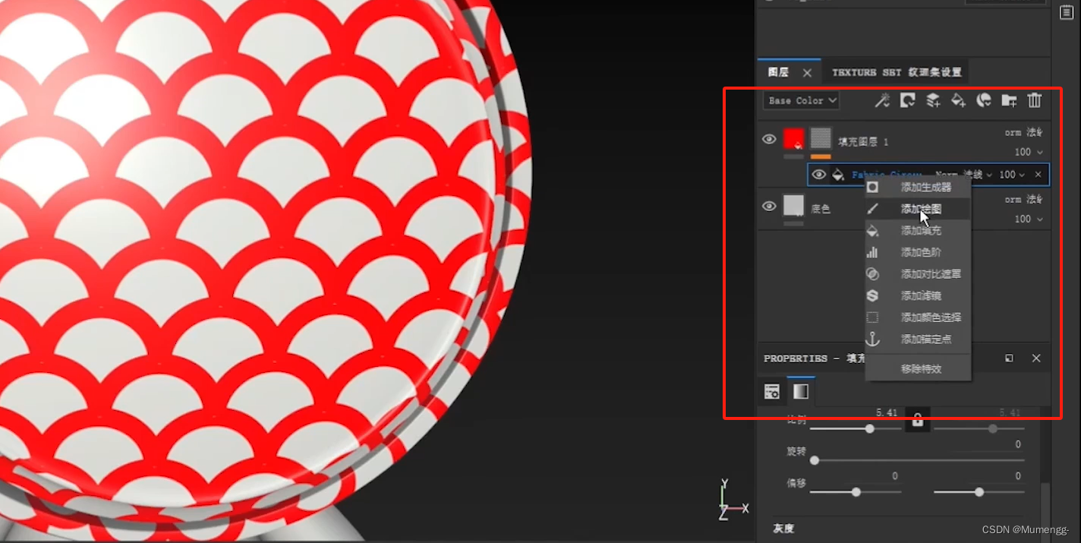Create a new folder in layer stack
Image resolution: width=1081 pixels, height=543 pixels.
pyautogui.click(x=1009, y=100)
